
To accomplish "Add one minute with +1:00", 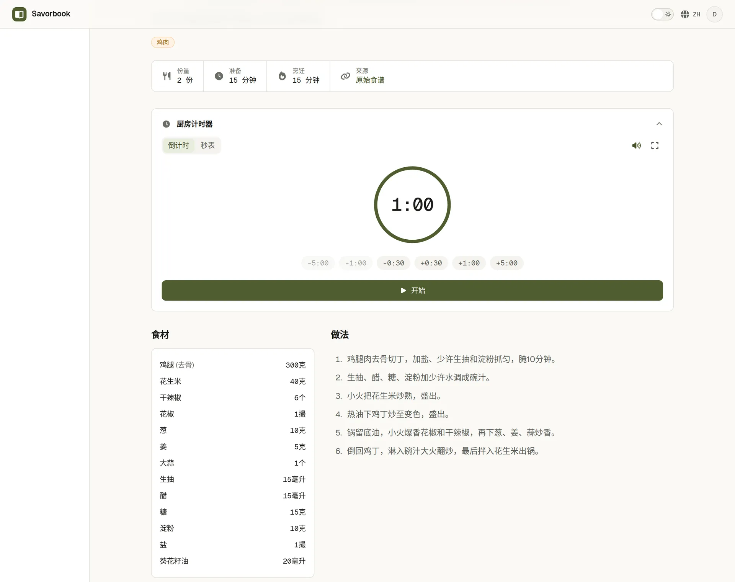I will [469, 263].
